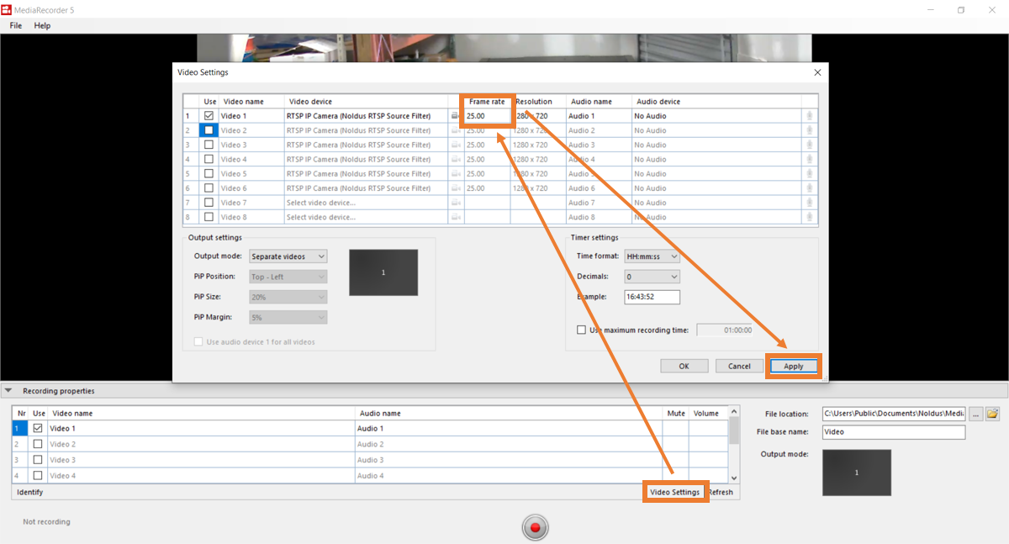Click the OK button
The width and height of the screenshot is (1009, 544).
coord(684,367)
